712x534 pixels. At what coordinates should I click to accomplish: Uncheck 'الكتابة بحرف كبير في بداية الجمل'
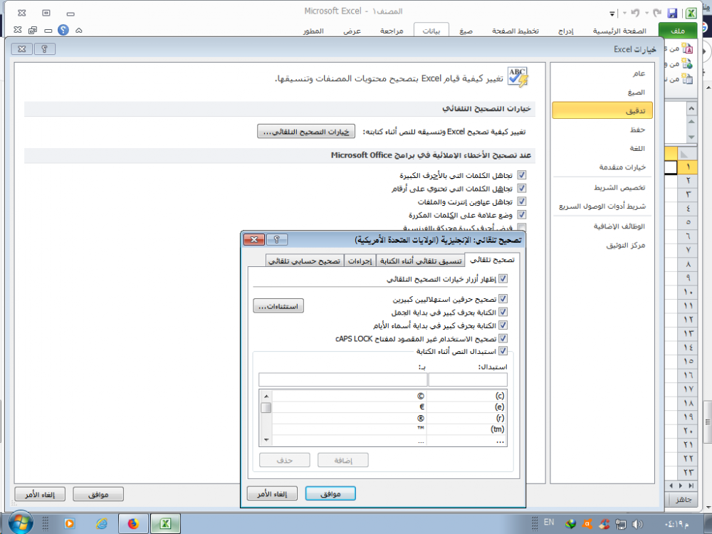[x=503, y=312]
